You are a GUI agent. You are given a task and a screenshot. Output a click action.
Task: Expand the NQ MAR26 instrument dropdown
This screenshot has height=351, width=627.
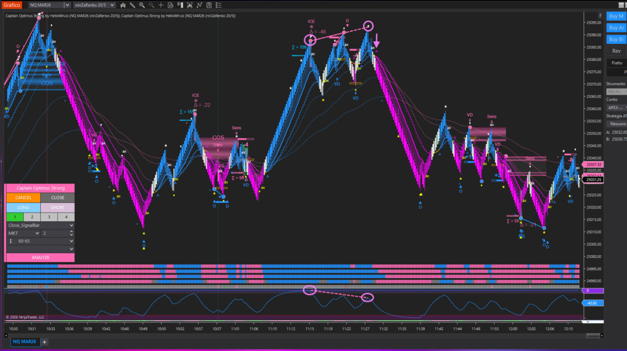pos(67,5)
